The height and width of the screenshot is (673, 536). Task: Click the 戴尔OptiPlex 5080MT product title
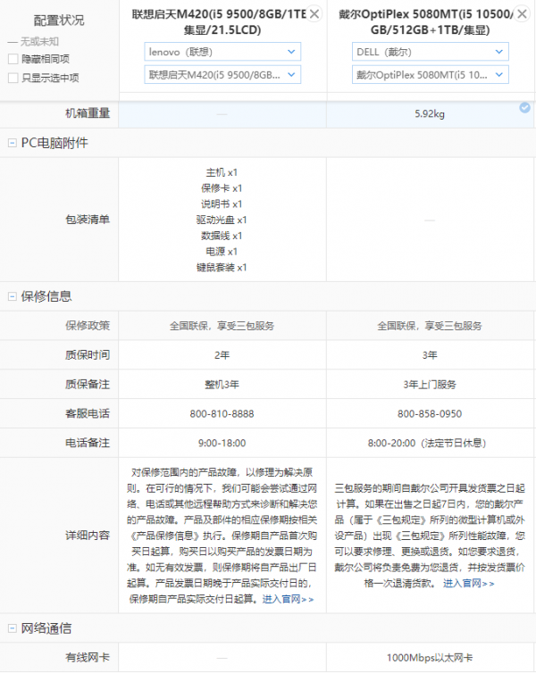click(426, 22)
